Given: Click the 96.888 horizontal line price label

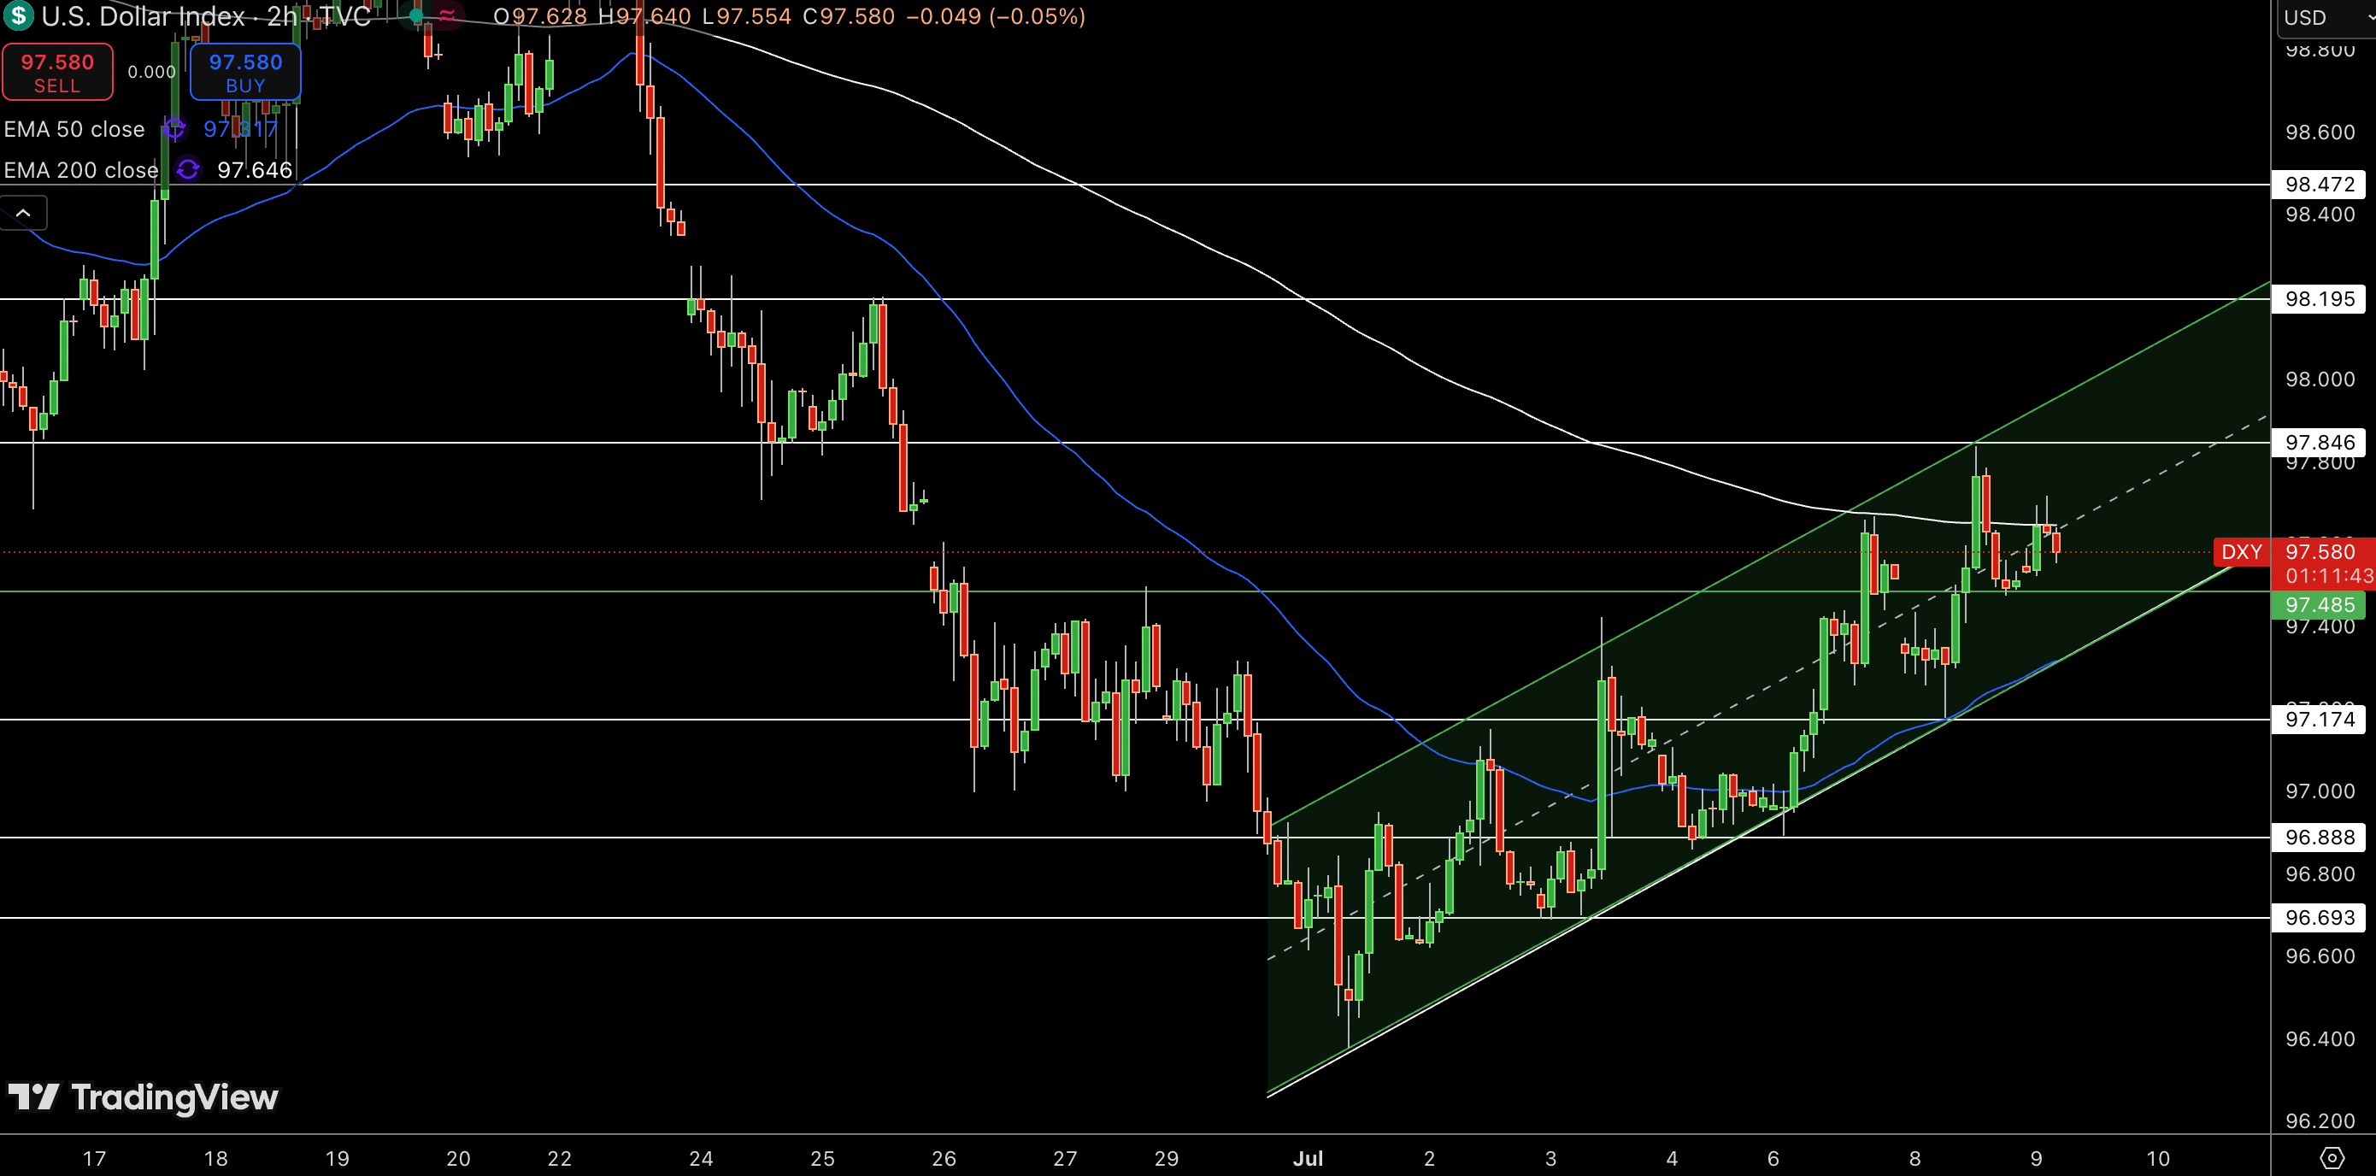Looking at the screenshot, I should pos(2319,838).
